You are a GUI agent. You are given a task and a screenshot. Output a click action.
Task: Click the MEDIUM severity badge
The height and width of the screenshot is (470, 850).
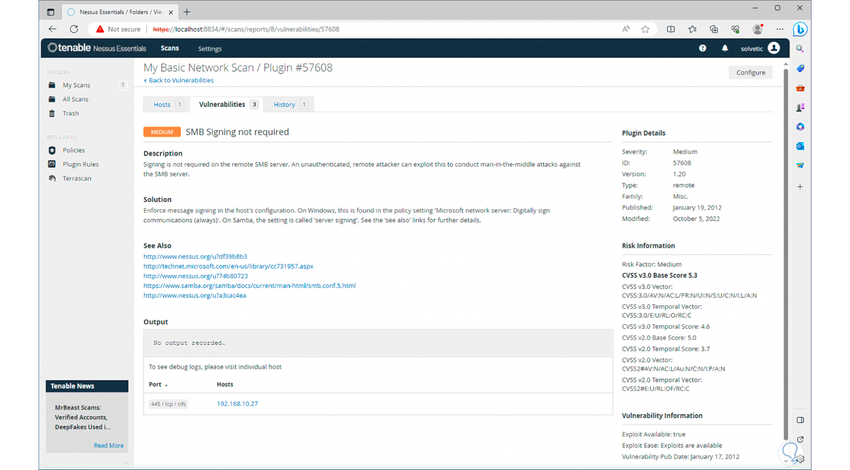(162, 132)
